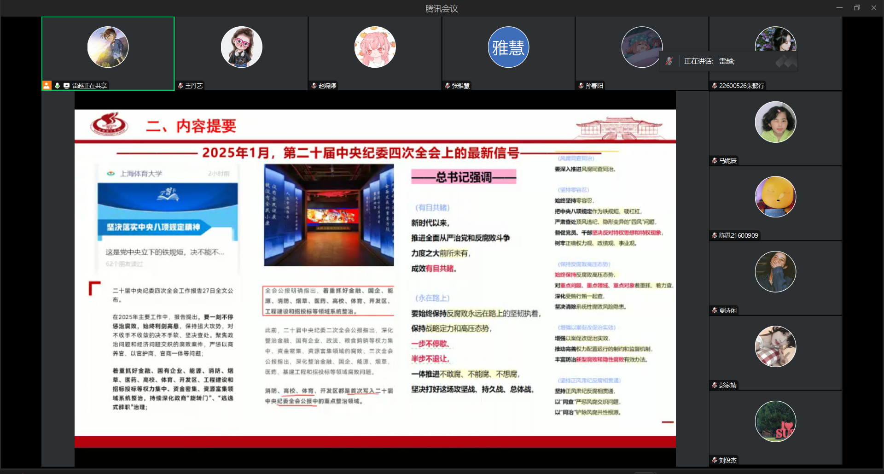884x474 pixels.
Task: Click the 陈思21600909 participant name label
Action: point(738,235)
